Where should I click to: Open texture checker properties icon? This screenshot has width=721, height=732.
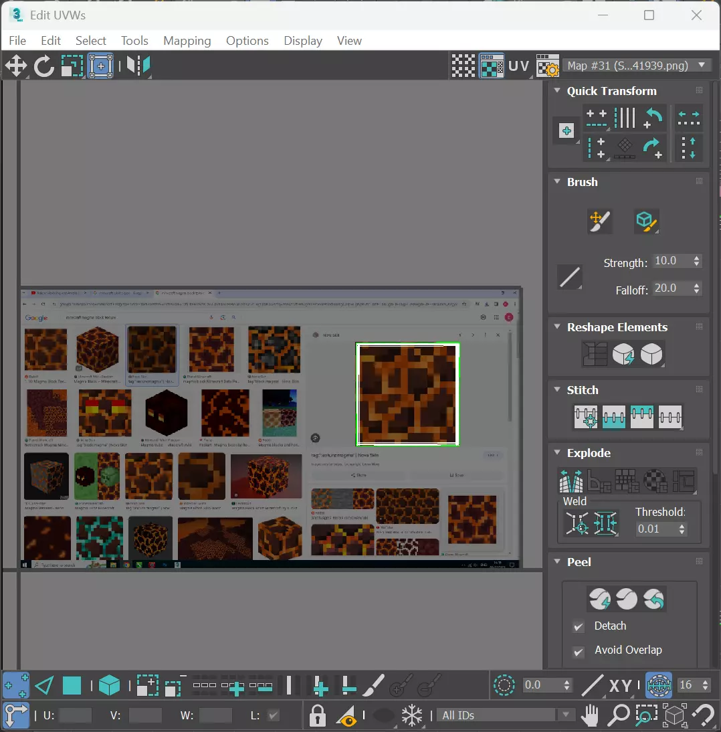[547, 66]
